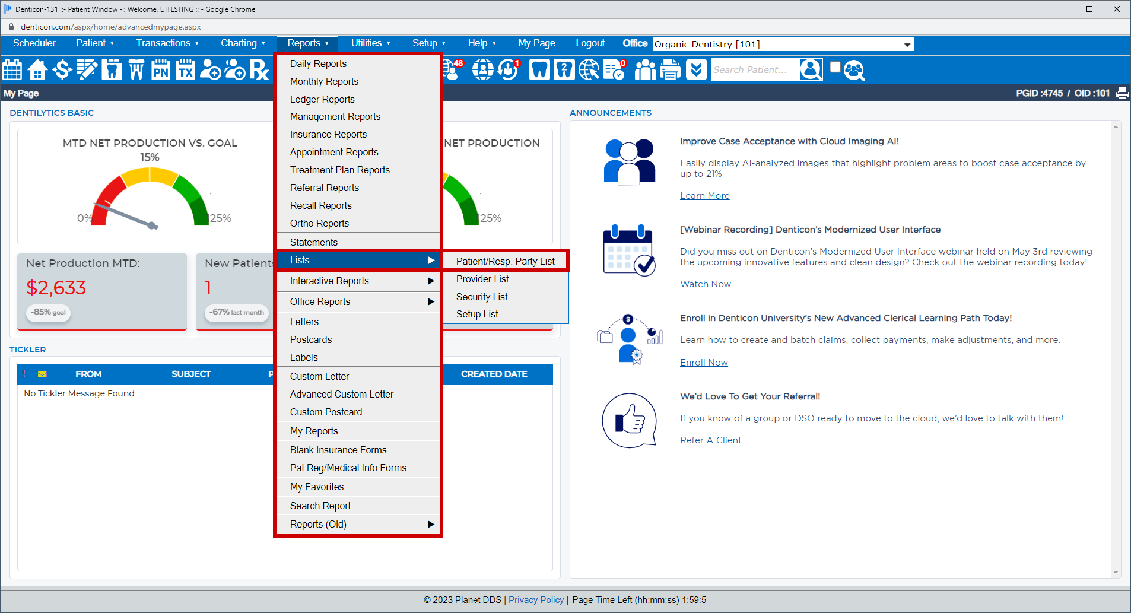Open the dollar sign transactions icon
This screenshot has width=1131, height=613.
tap(62, 69)
